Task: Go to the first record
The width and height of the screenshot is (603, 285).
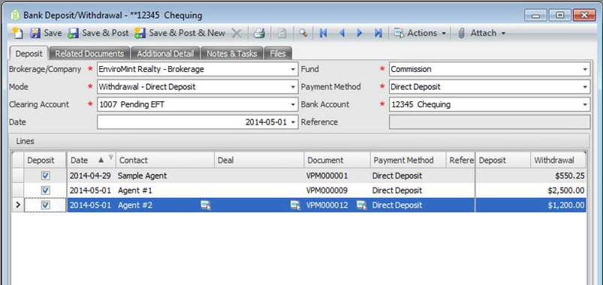Action: point(323,34)
